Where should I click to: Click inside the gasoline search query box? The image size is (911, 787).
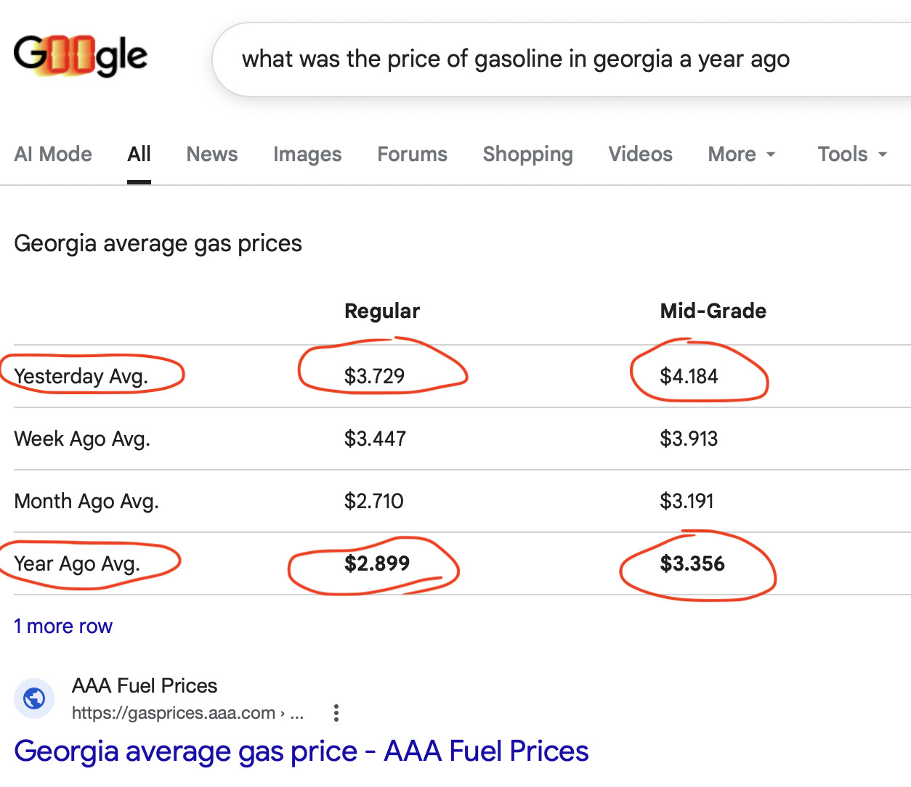click(516, 60)
